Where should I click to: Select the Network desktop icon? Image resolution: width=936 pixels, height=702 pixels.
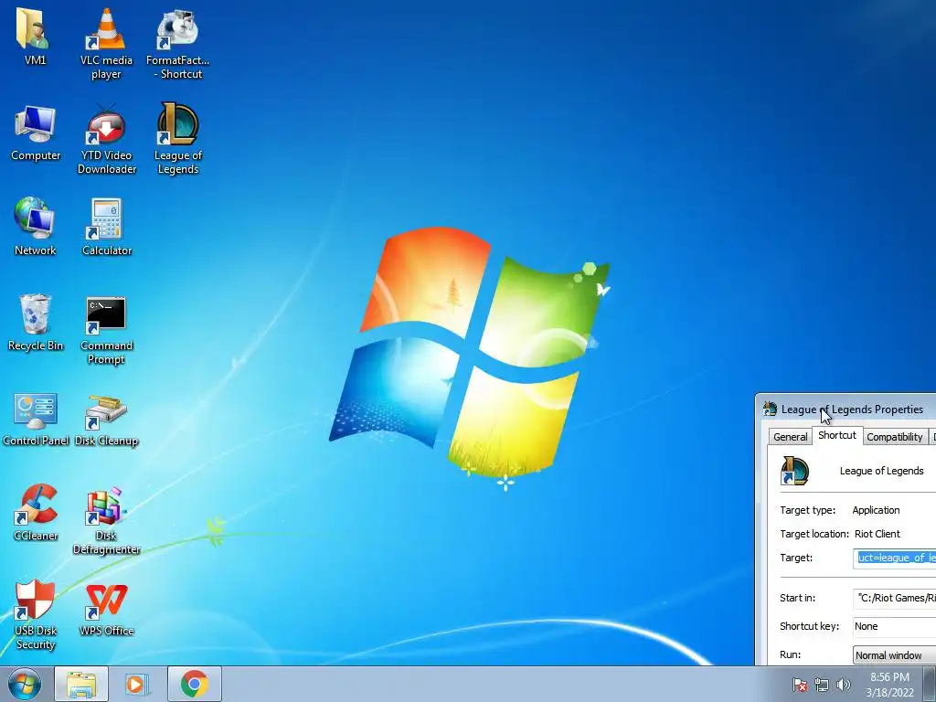[35, 227]
